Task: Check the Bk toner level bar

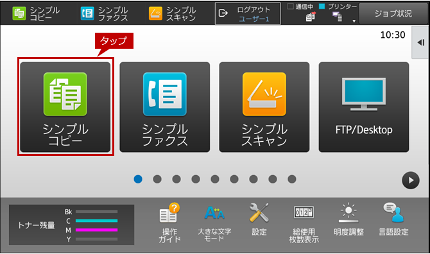Action: click(96, 212)
